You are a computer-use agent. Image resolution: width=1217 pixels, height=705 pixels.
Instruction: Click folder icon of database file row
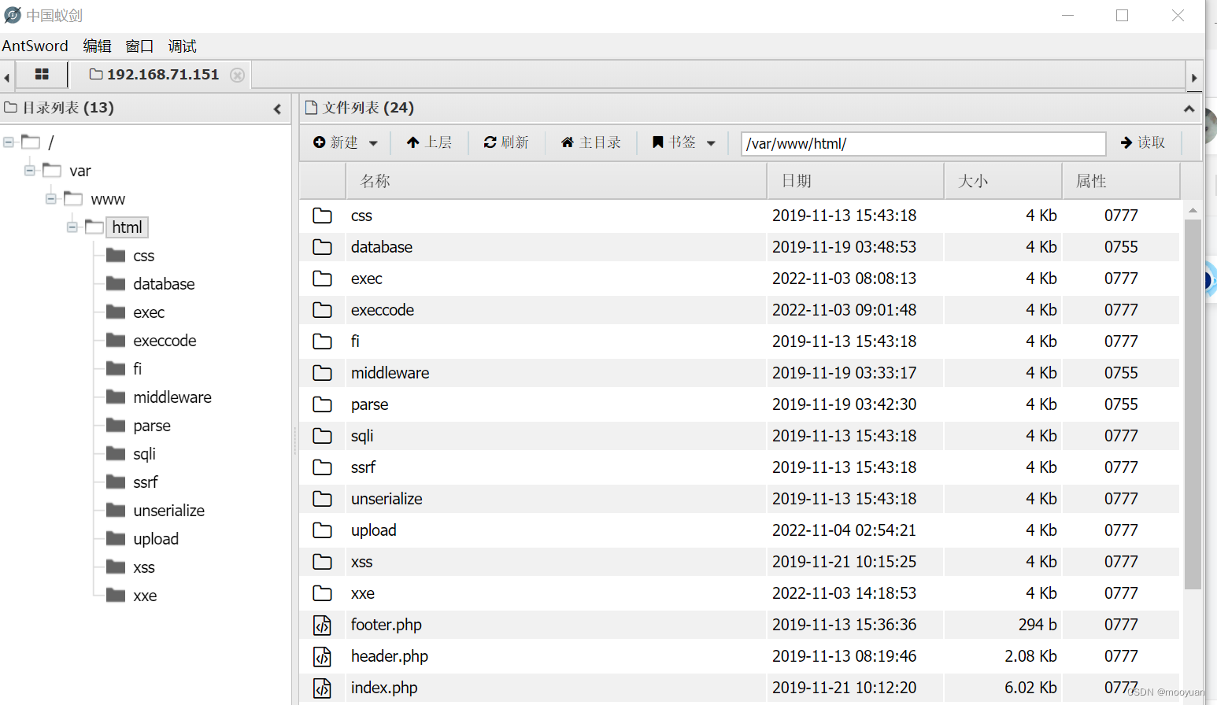point(322,247)
